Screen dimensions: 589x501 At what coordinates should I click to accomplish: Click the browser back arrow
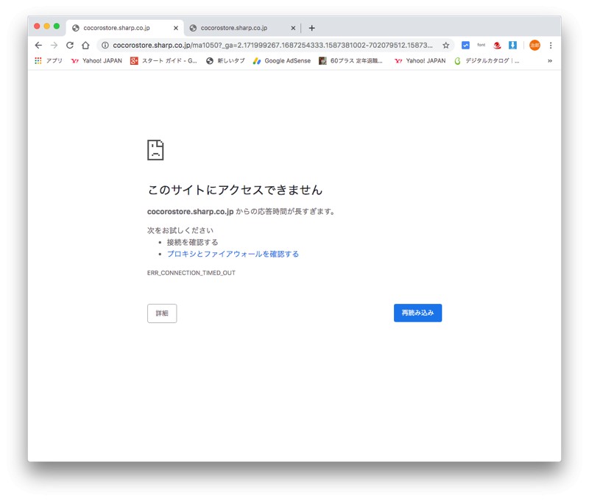(38, 45)
